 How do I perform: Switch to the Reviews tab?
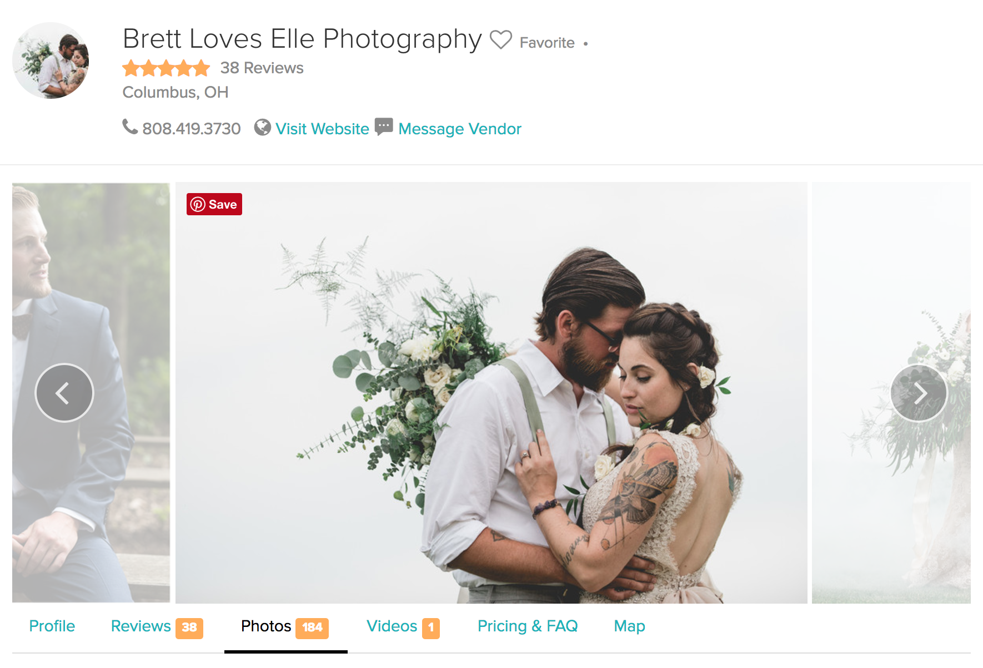[157, 627]
